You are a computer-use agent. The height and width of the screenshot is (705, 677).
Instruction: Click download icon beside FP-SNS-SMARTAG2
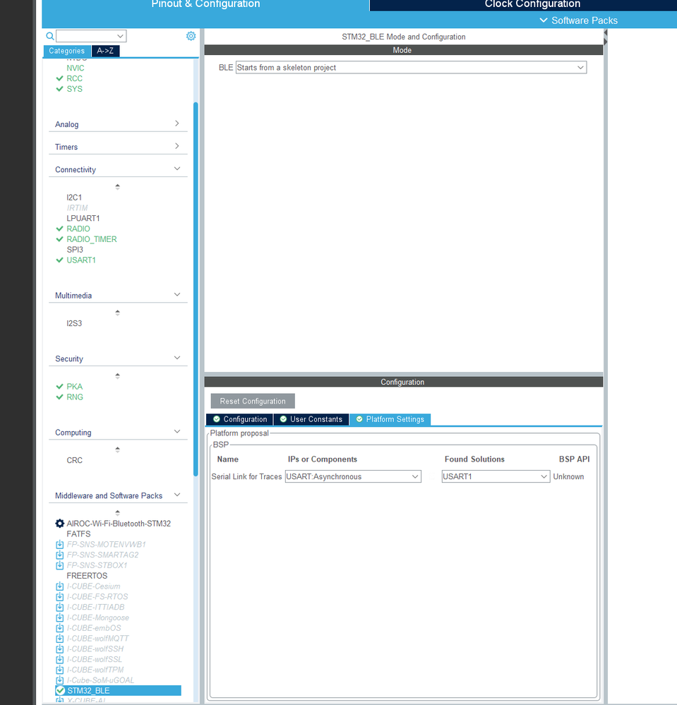59,555
